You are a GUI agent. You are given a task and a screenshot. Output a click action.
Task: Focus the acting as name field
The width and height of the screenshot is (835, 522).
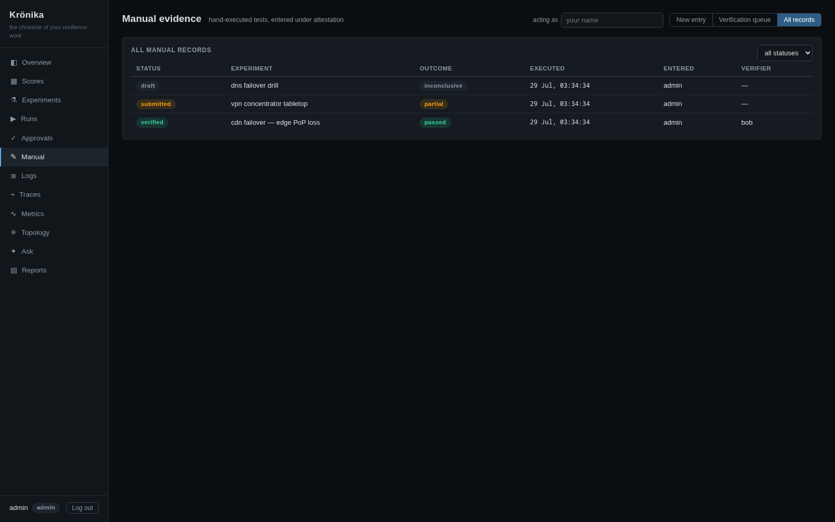tap(612, 20)
